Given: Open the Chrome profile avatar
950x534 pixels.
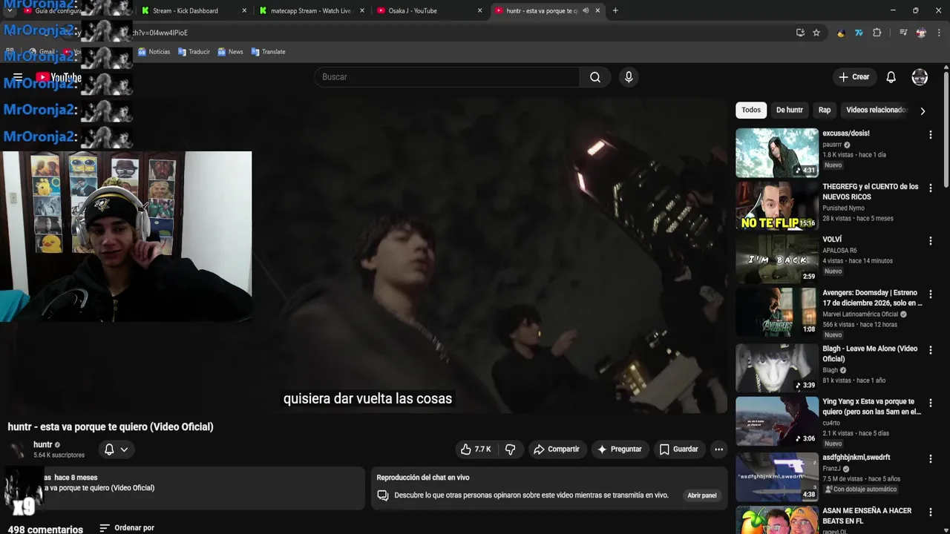Looking at the screenshot, I should (x=921, y=33).
